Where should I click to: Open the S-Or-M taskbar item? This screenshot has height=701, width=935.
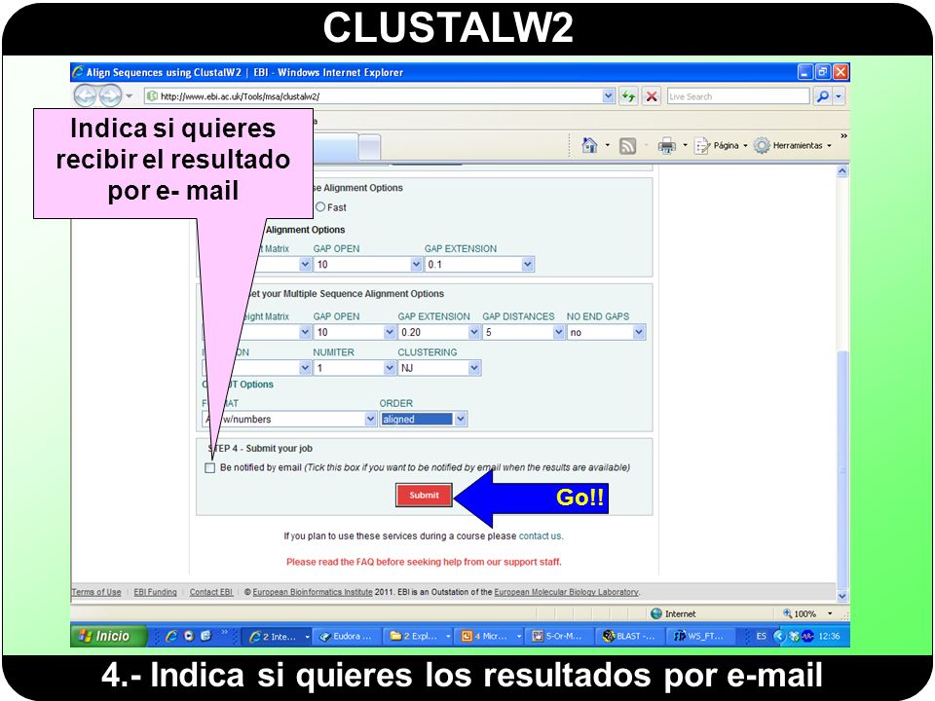pyautogui.click(x=561, y=636)
